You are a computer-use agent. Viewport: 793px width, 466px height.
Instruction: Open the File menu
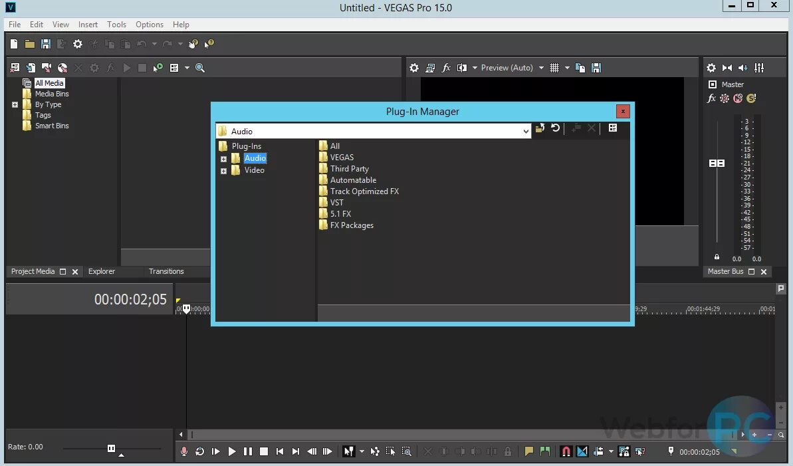click(x=15, y=25)
